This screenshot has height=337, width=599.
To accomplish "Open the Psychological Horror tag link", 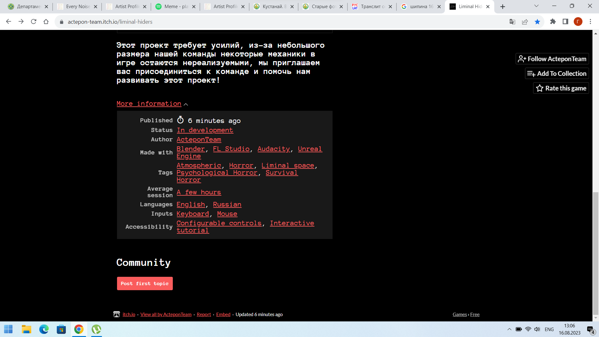I will (217, 173).
